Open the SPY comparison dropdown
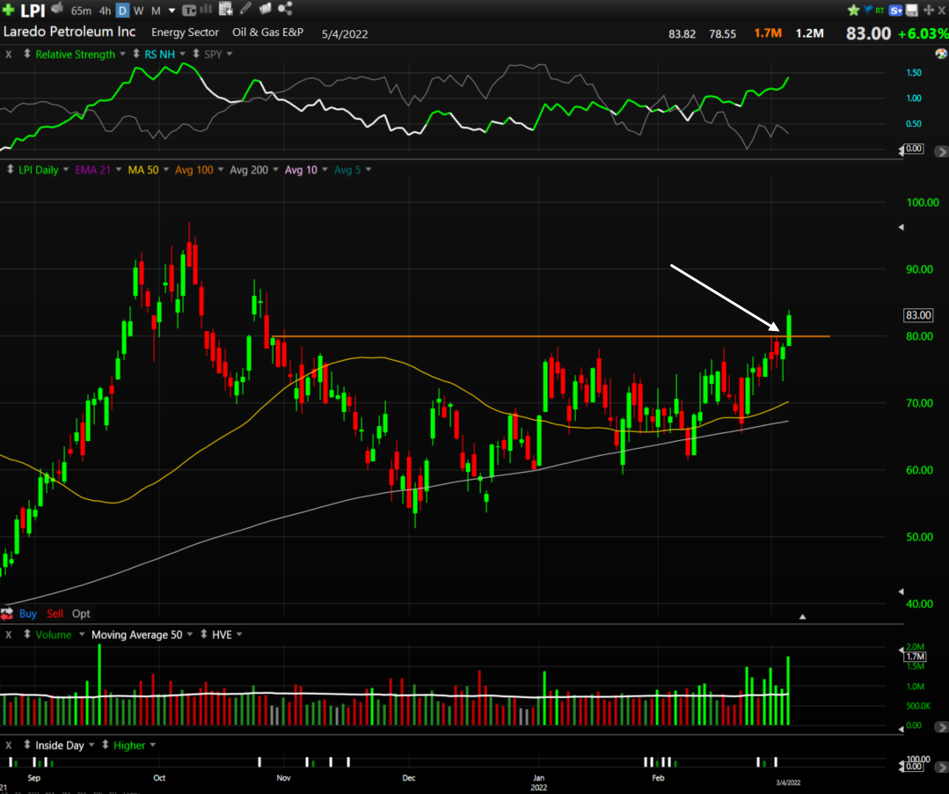The height and width of the screenshot is (794, 949). tap(230, 54)
